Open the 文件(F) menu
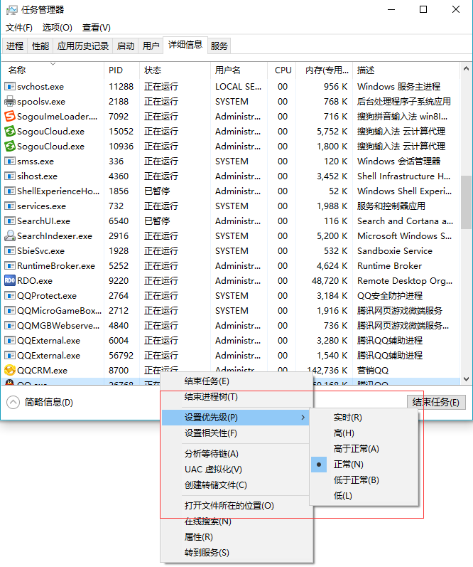473x567 pixels. point(18,28)
